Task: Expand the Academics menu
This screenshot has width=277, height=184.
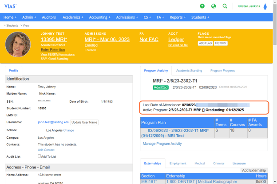Action: (73, 17)
